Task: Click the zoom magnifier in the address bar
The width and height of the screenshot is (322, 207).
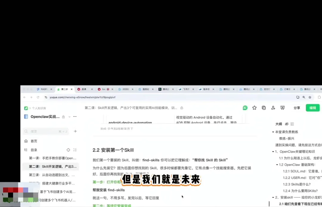Action: coord(304,97)
